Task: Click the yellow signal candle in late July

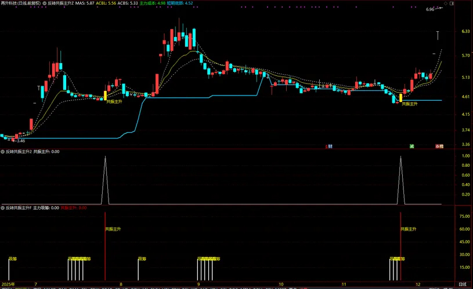Action: [x=105, y=96]
